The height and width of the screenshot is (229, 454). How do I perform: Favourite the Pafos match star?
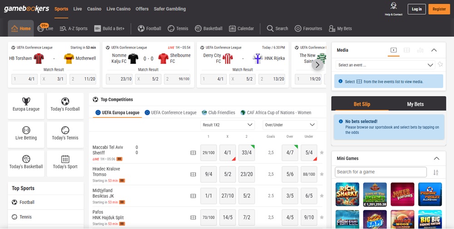(x=322, y=217)
